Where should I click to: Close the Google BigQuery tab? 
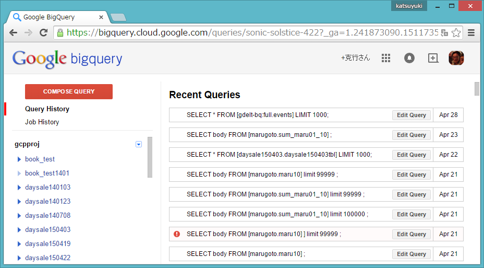pos(101,17)
